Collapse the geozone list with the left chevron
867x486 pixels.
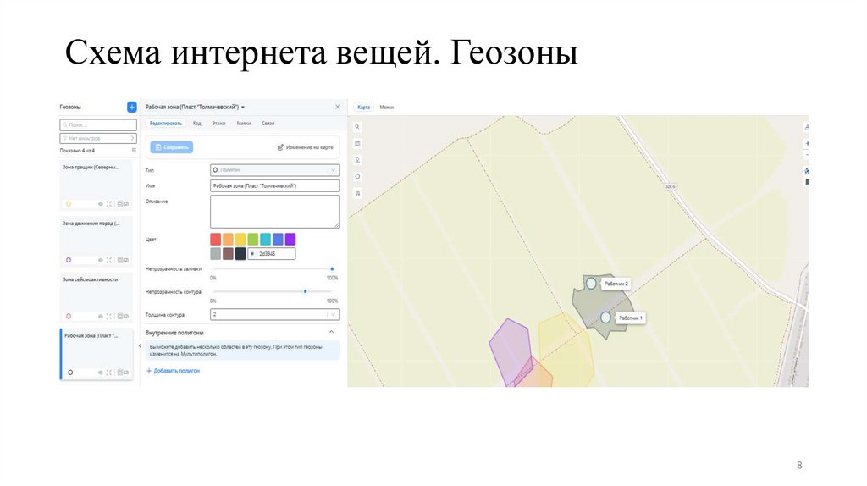coord(140,346)
